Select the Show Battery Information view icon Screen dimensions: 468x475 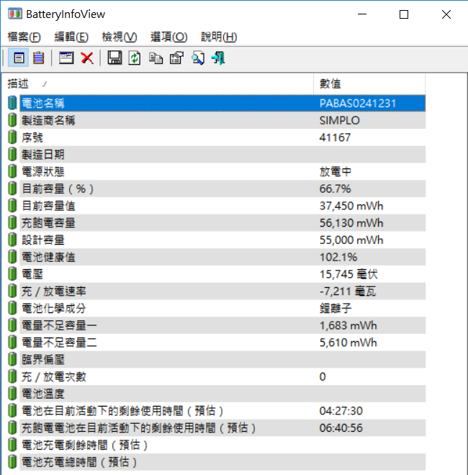click(19, 58)
